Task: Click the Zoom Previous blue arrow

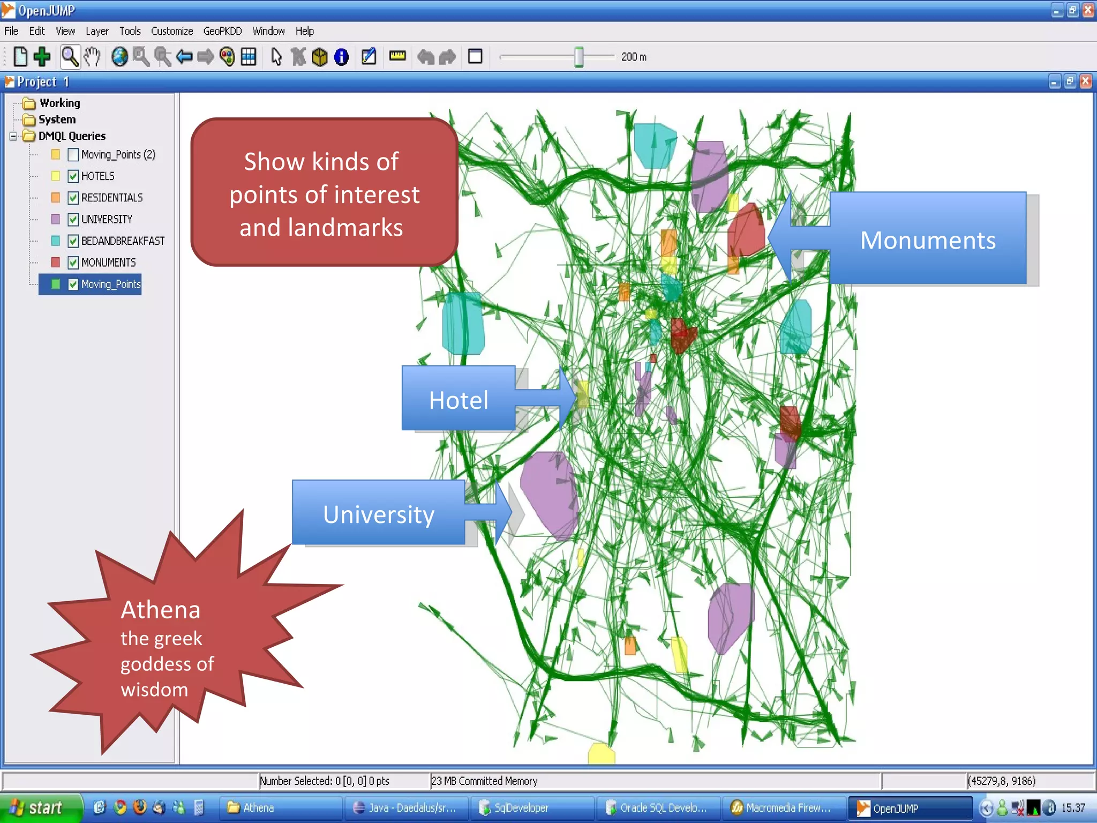Action: (184, 56)
